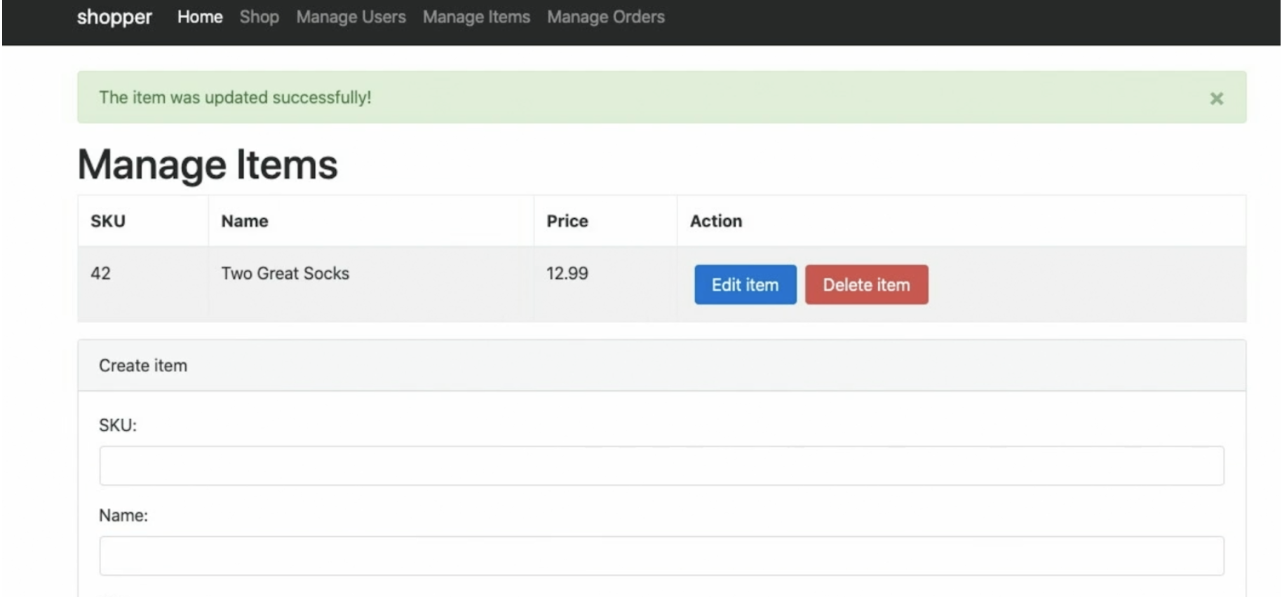Click into the Name text field
Viewport: 1282px width, 597px height.
[661, 556]
